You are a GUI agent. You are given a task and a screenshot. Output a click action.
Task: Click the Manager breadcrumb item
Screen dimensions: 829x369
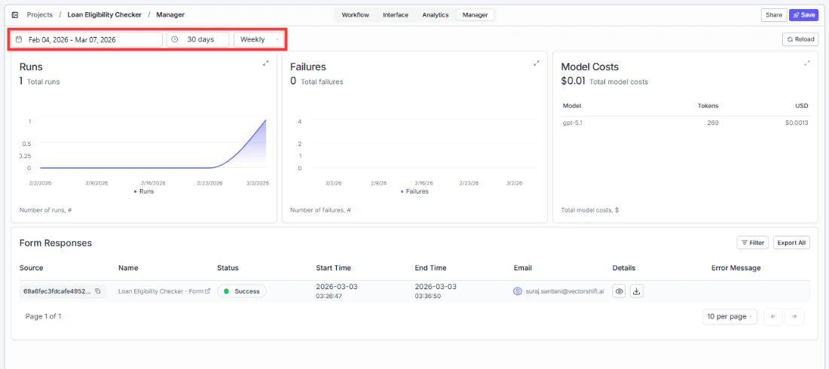tap(170, 15)
